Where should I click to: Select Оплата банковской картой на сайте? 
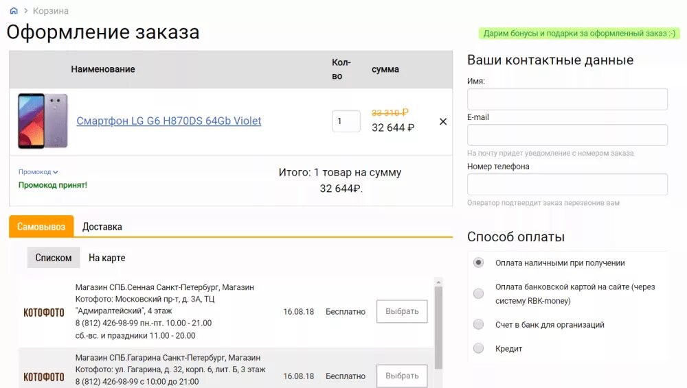tap(478, 293)
